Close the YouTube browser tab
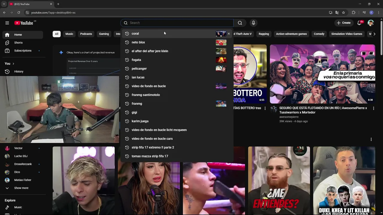 pyautogui.click(x=51, y=4)
